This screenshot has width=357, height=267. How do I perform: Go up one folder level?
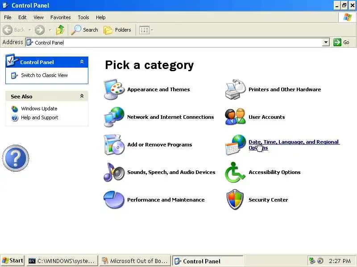pos(60,30)
